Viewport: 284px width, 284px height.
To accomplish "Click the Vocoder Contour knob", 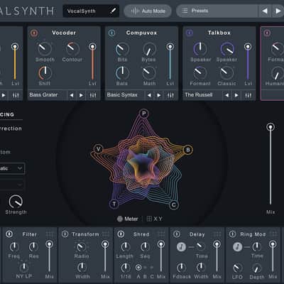I will tap(72, 48).
